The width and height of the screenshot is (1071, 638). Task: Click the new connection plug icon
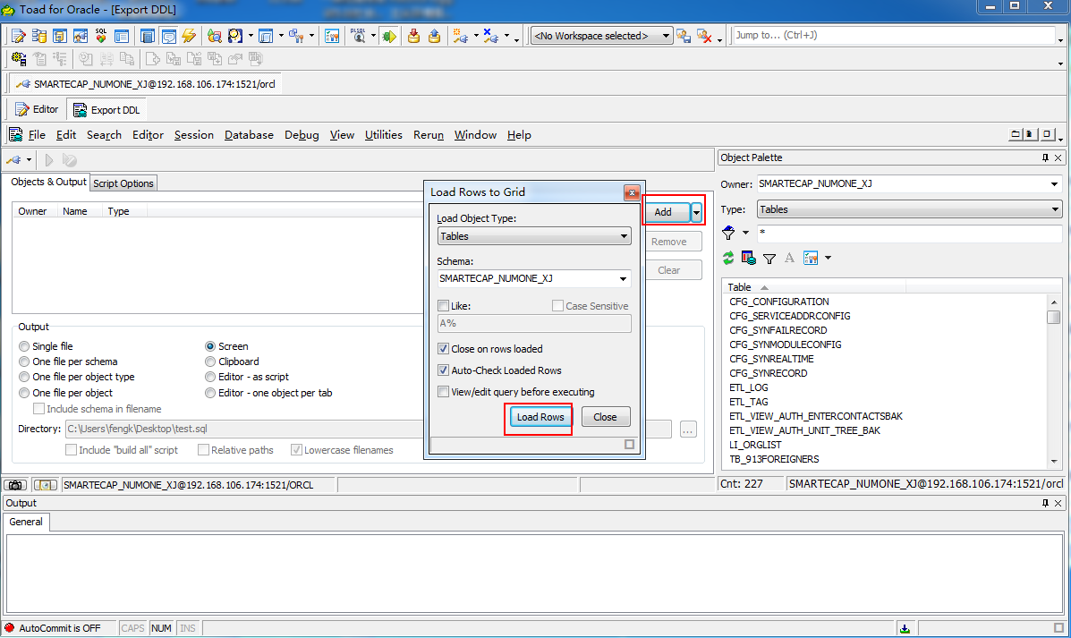pyautogui.click(x=461, y=36)
